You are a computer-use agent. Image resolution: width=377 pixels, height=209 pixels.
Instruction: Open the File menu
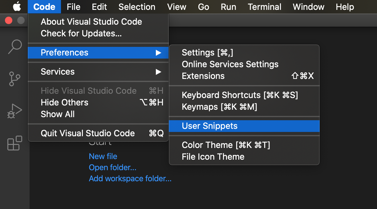point(74,7)
